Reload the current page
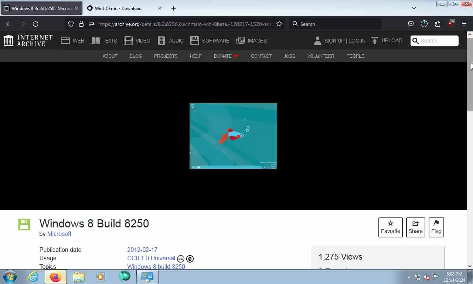The image size is (473, 284). pos(35,24)
